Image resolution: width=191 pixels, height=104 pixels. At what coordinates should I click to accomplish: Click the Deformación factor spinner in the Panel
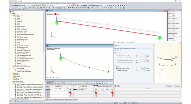point(174,15)
